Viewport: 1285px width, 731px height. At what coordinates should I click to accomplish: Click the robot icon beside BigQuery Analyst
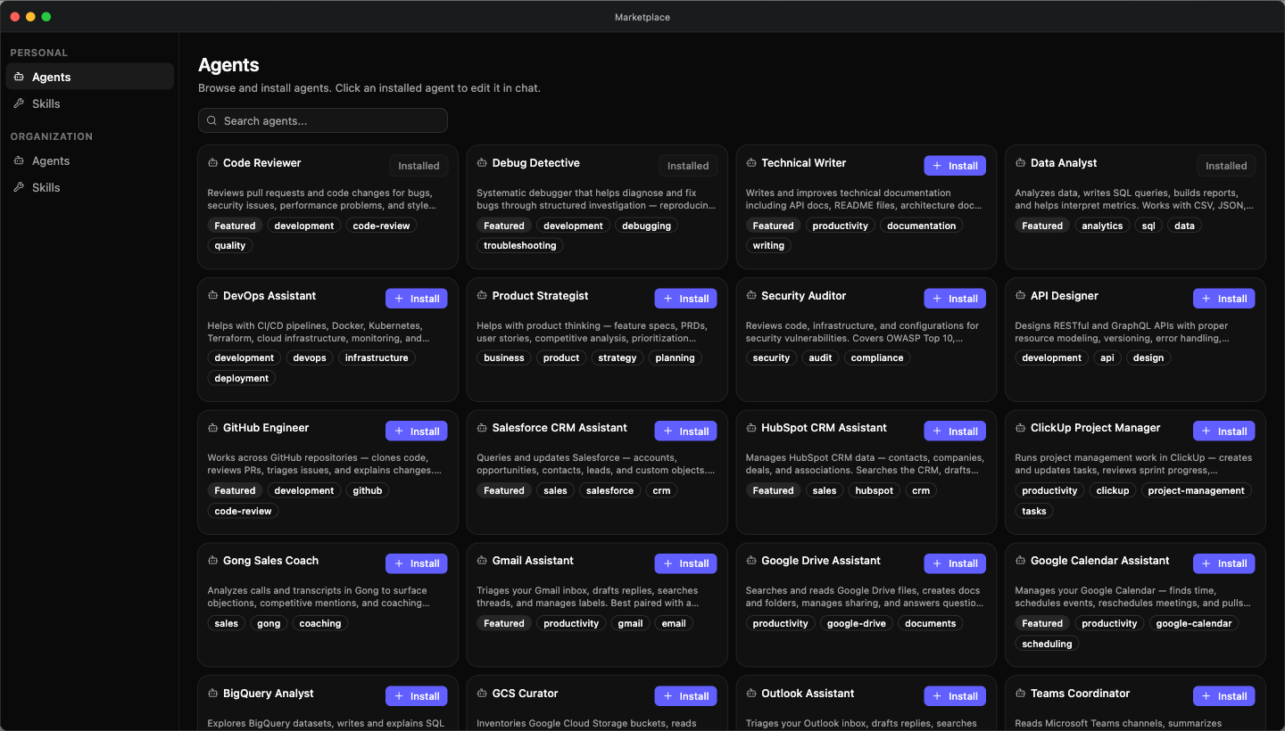[x=212, y=694]
